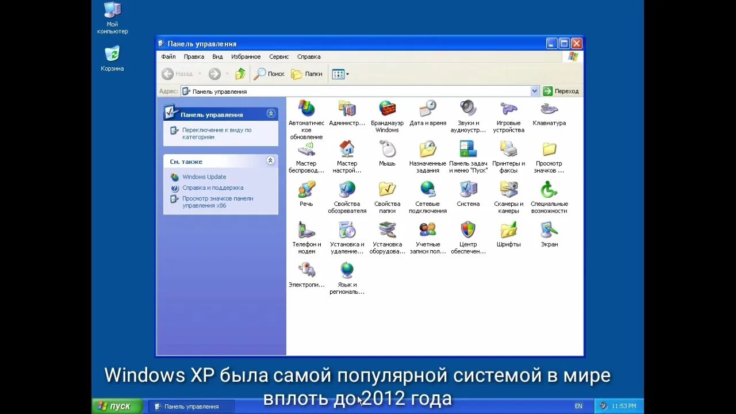736x414 pixels.
Task: Open Центр обеспечения безопасности icon
Action: coord(468,230)
